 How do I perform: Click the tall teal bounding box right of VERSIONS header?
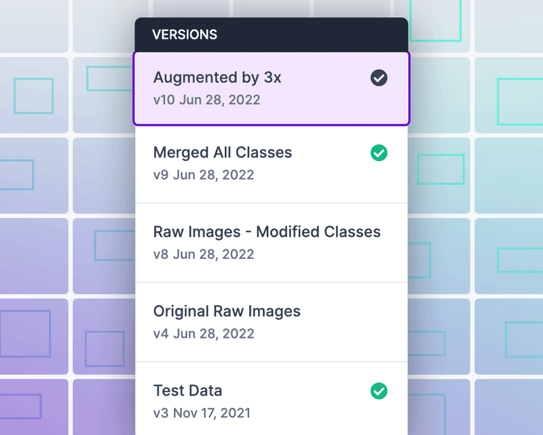436,21
